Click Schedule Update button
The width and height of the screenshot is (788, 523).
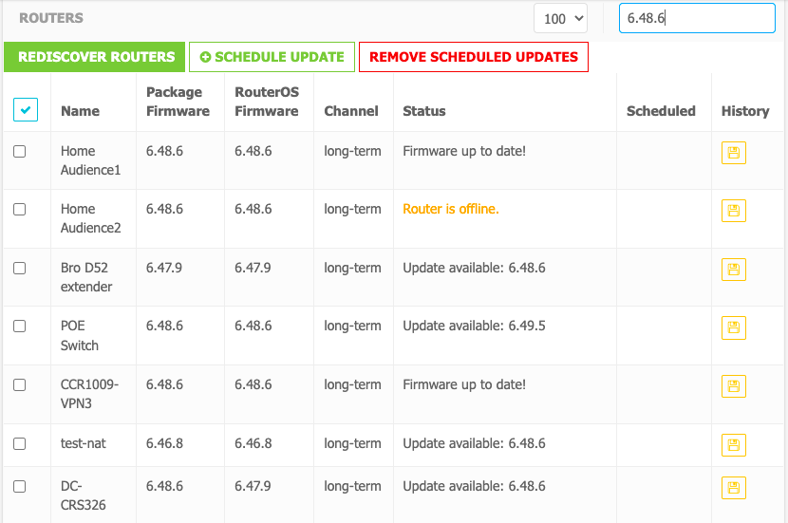tap(272, 57)
